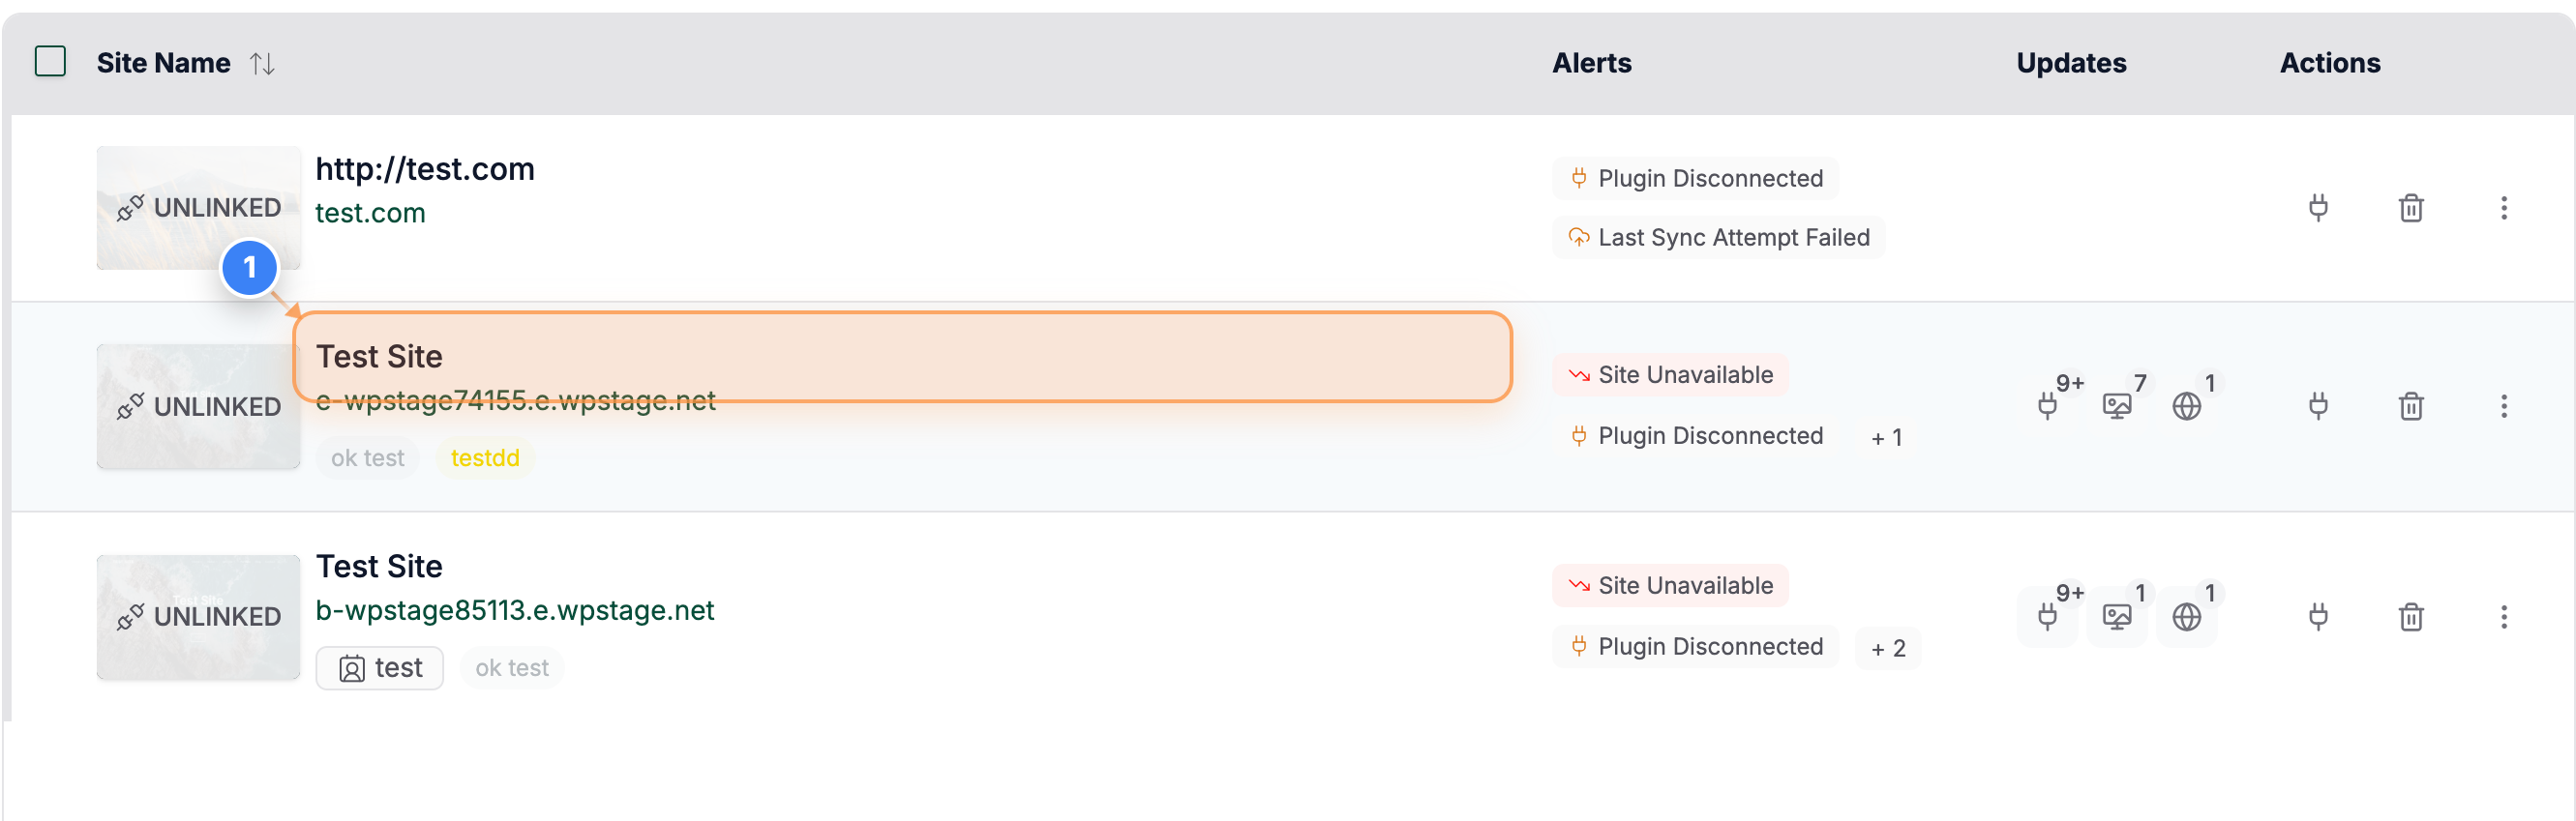The image size is (2576, 821).
Task: Select the highlighted Test Site row thumbnail
Action: coord(198,406)
